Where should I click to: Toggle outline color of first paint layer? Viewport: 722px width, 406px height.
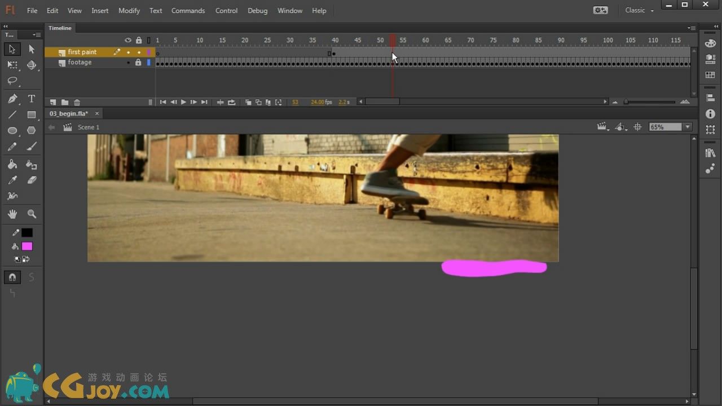(149, 52)
